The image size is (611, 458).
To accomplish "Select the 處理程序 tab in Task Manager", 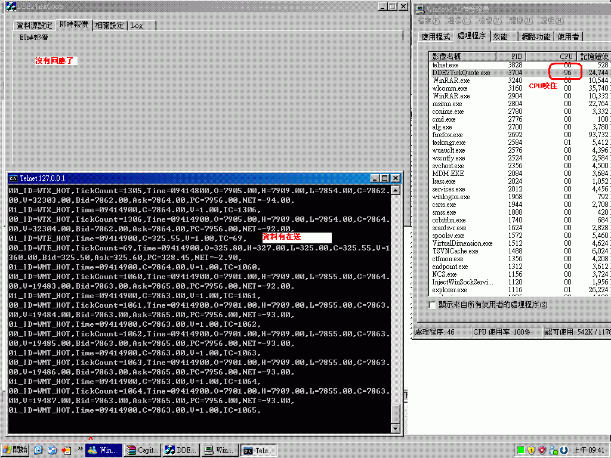I will [x=471, y=36].
